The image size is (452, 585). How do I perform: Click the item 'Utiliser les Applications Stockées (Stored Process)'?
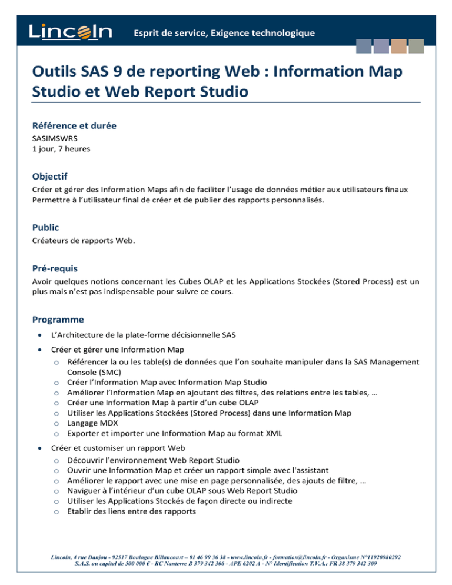tap(209, 413)
